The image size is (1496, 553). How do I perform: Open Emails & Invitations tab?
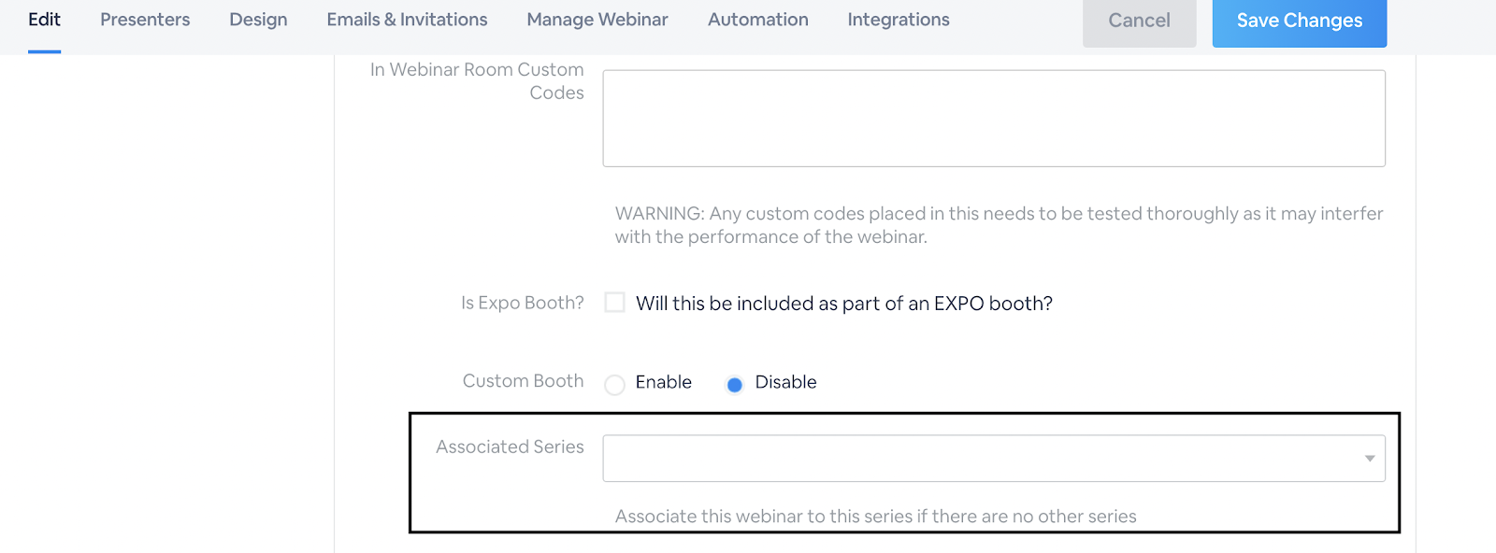(x=407, y=20)
